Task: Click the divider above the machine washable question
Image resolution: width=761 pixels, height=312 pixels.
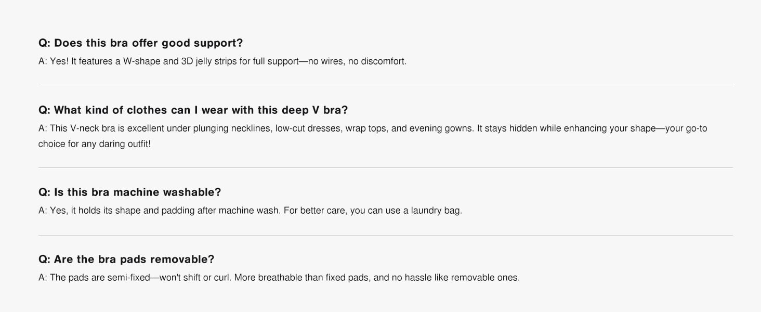Action: pyautogui.click(x=385, y=167)
